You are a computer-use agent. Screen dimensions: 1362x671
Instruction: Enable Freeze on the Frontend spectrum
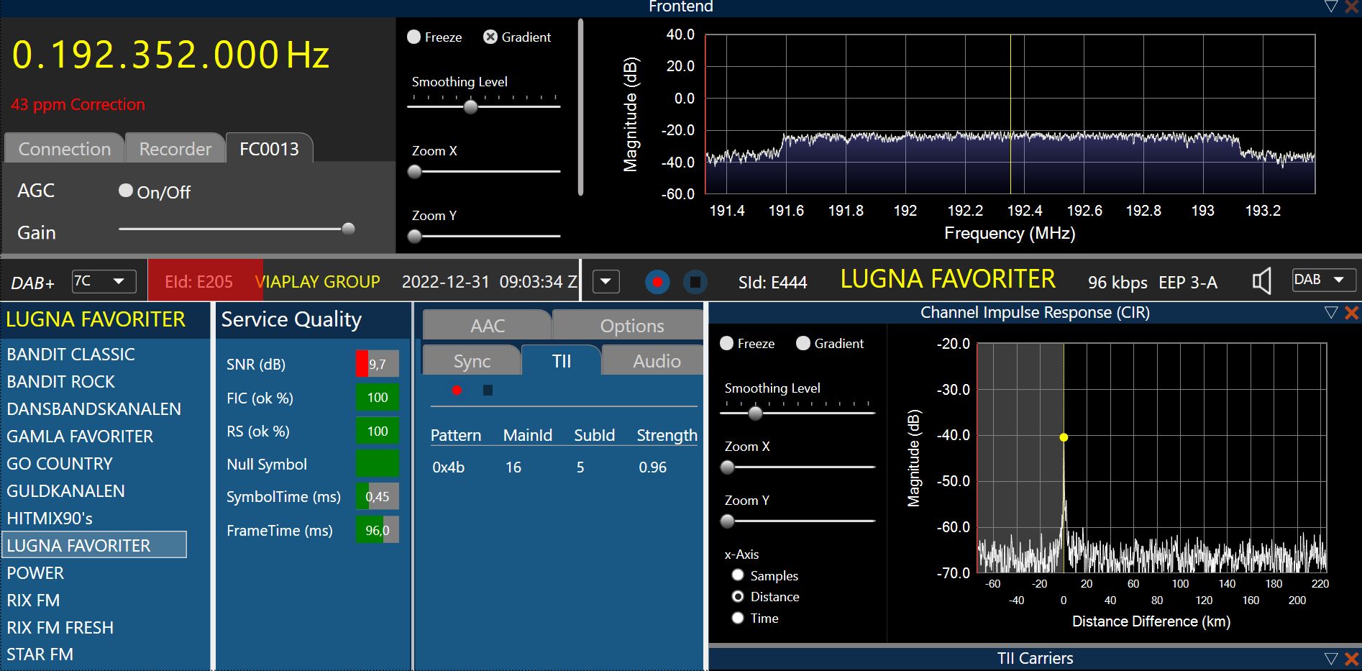pyautogui.click(x=414, y=37)
